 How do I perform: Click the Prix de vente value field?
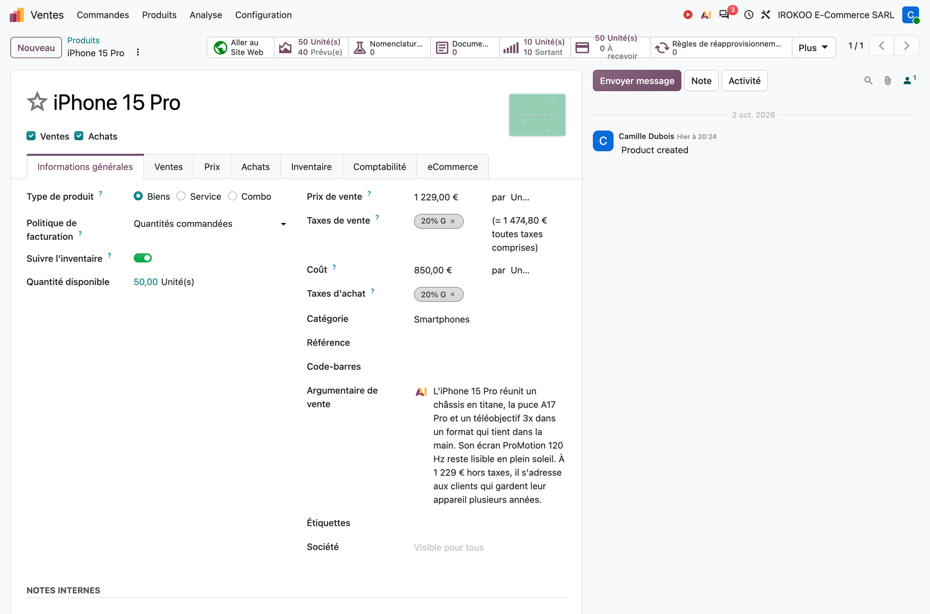pos(448,197)
